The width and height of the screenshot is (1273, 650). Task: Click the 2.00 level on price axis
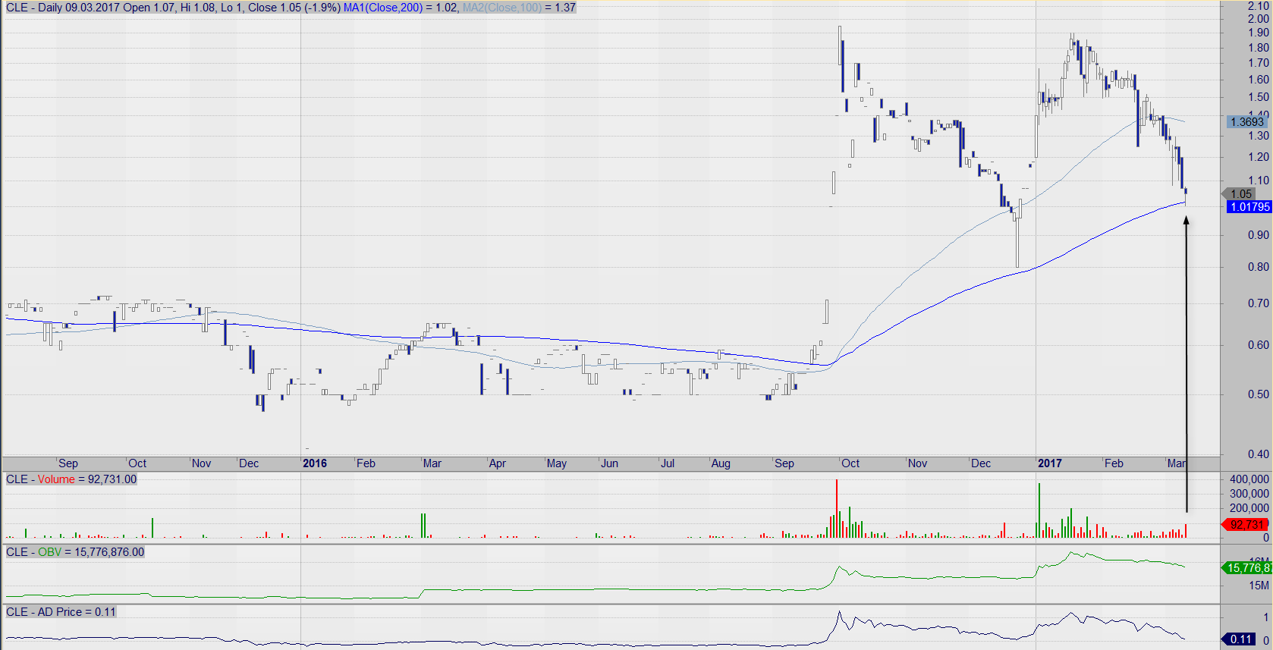click(1258, 19)
